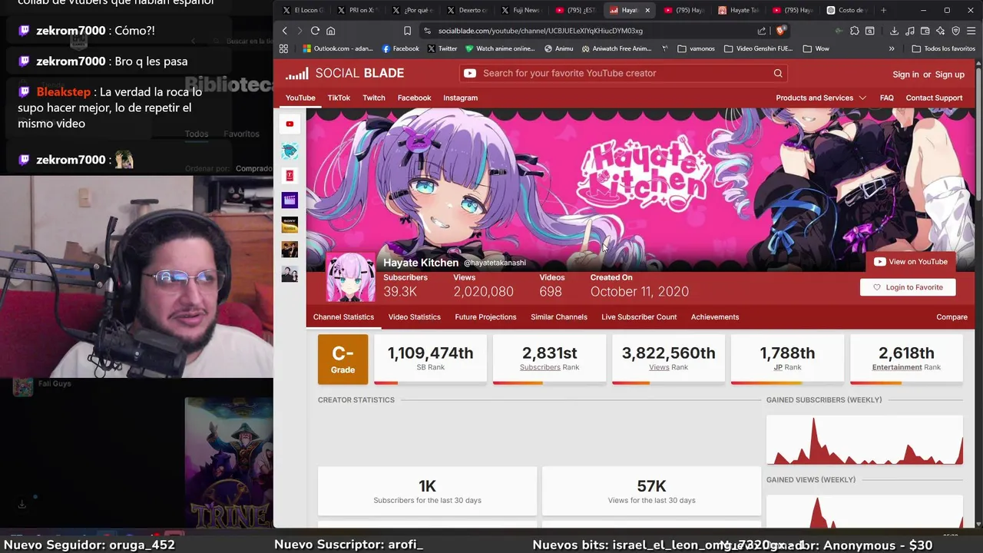Open the Facebook bookmark

pyautogui.click(x=400, y=48)
